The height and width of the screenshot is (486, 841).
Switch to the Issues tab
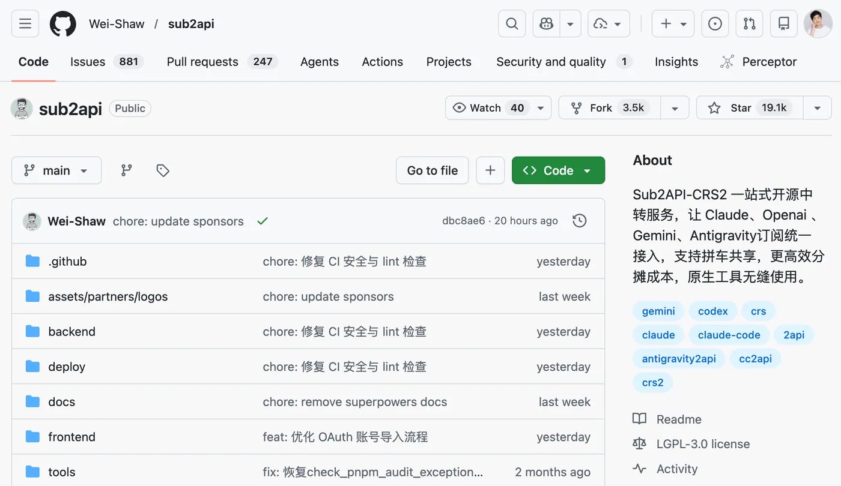[x=107, y=62]
